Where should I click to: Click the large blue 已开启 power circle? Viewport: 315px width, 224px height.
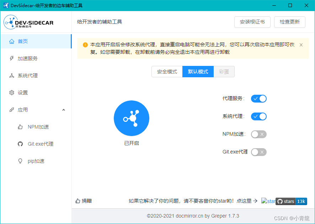tap(132, 118)
